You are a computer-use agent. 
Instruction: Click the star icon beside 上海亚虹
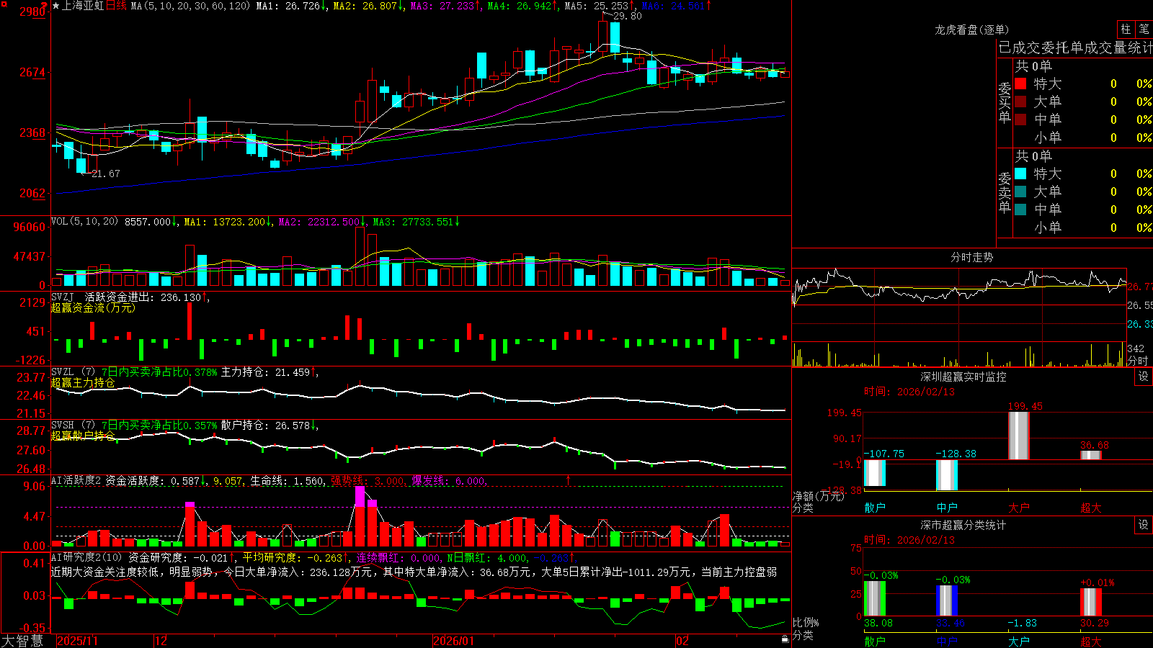(56, 6)
